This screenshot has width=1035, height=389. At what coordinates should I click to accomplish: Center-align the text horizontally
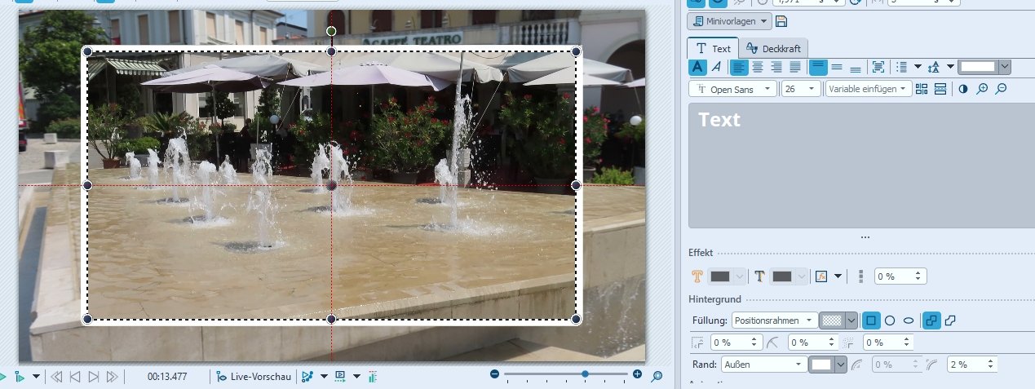tap(758, 68)
